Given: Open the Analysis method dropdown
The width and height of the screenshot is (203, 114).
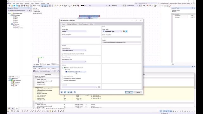Looking at the screenshot, I should coord(74,50).
